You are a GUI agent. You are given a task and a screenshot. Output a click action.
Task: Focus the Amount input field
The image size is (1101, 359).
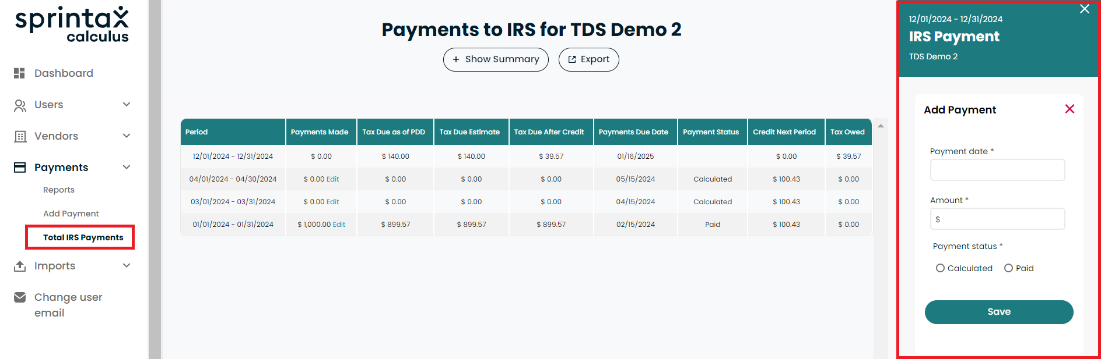(x=997, y=219)
